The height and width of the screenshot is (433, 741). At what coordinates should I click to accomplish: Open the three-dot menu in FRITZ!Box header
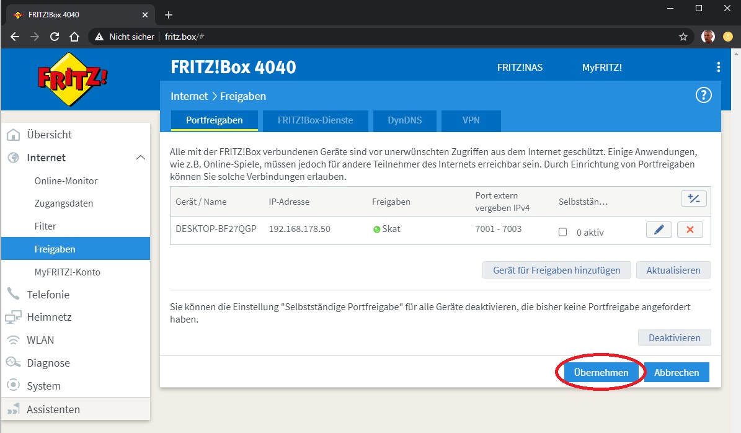(718, 68)
